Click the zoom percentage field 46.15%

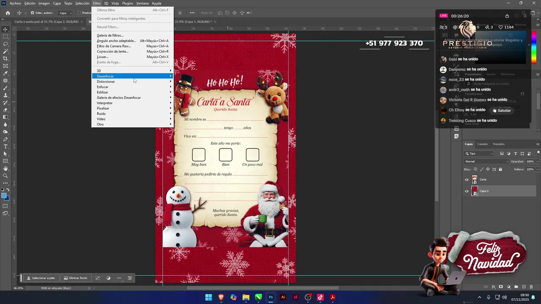pyautogui.click(x=18, y=288)
